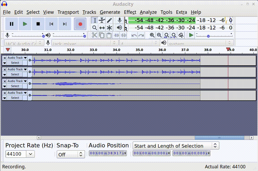Open the system playback device dropdown
258x171 pixels.
[x=201, y=43]
